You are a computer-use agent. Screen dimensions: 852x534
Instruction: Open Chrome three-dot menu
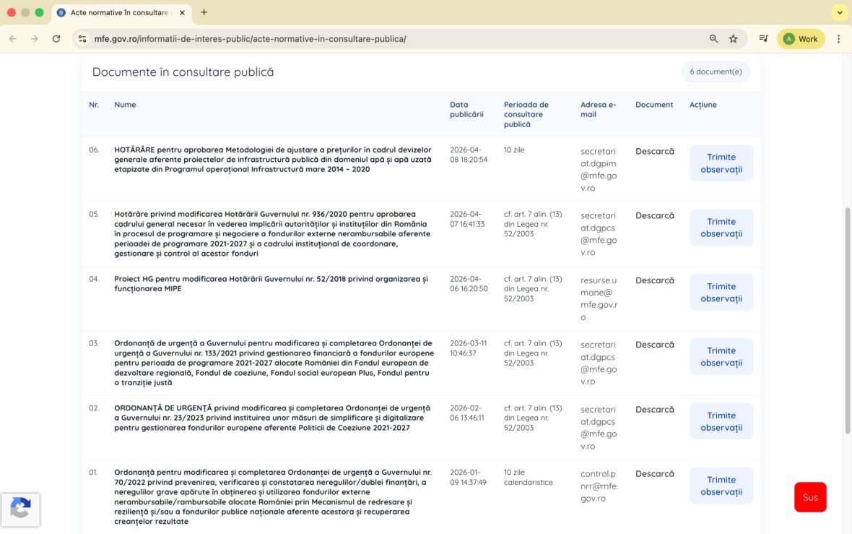[x=838, y=39]
